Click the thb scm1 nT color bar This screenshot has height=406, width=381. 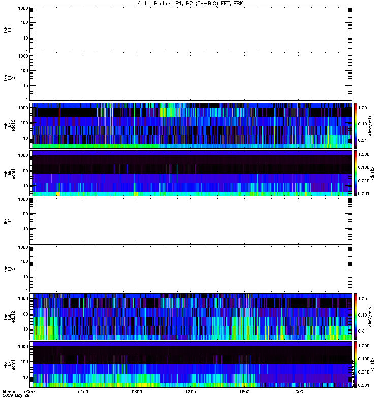click(356, 173)
